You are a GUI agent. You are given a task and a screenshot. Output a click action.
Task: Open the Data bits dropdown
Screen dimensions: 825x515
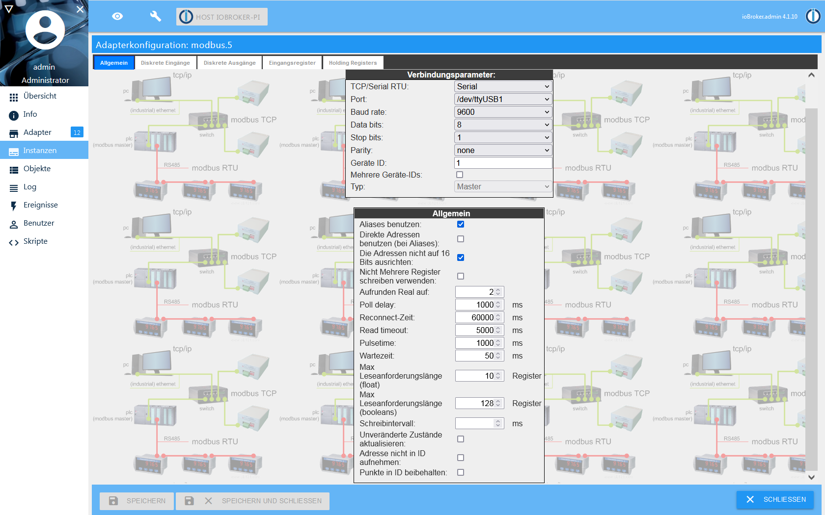(x=503, y=125)
